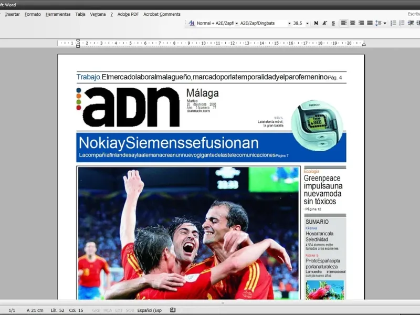
Task: Toggle bold (N) formatting
Action: [x=316, y=23]
